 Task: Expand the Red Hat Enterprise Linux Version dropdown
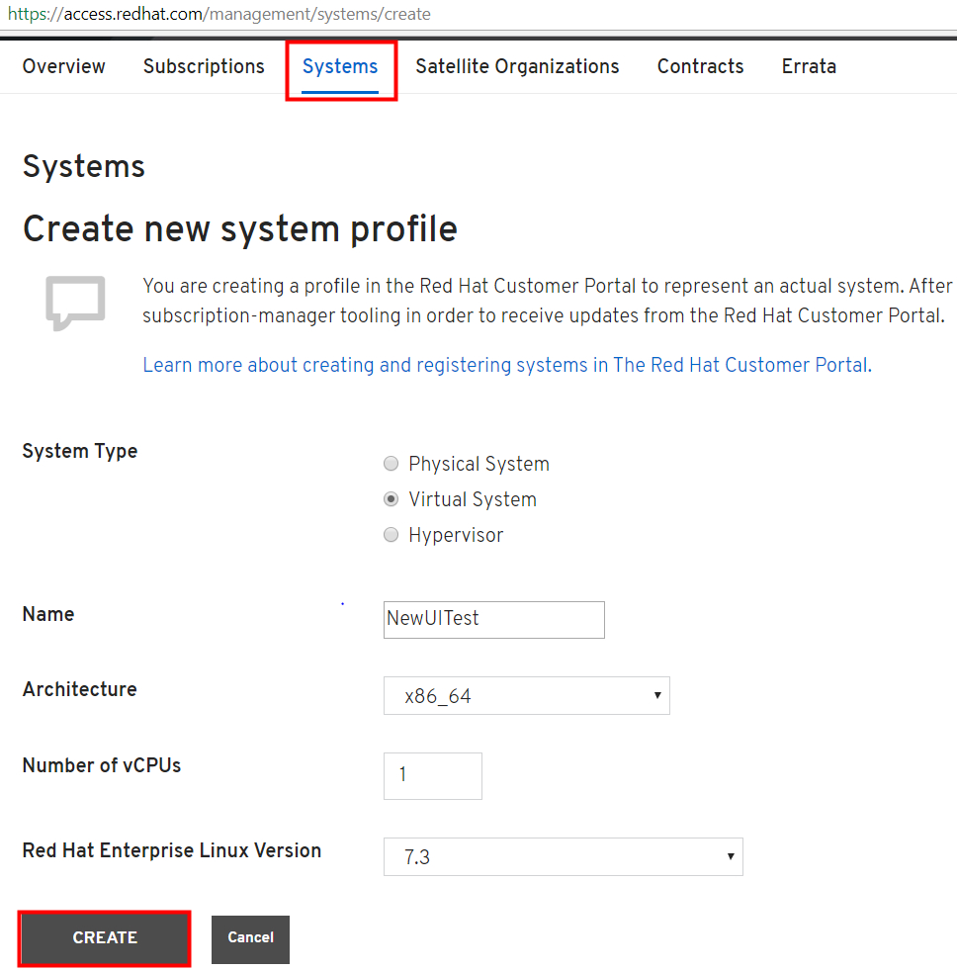pyautogui.click(x=563, y=857)
